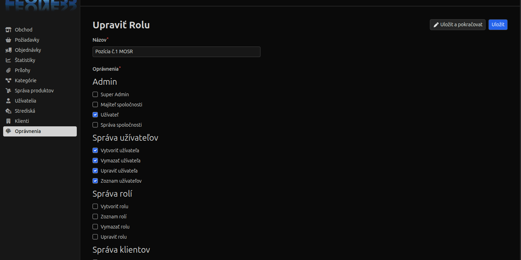521x260 pixels.
Task: Click the Užívatelia person icon
Action: coord(8,101)
